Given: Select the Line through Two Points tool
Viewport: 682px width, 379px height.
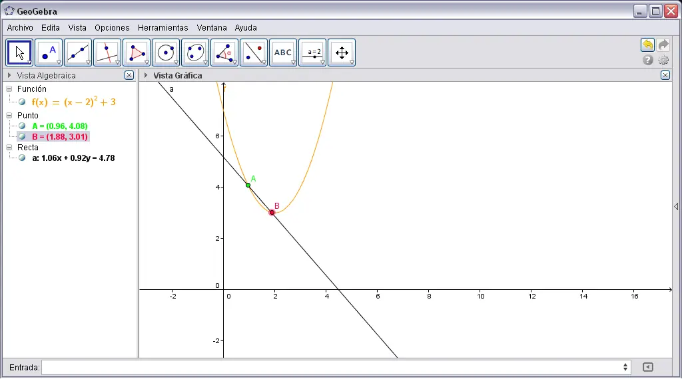Looking at the screenshot, I should click(x=78, y=53).
